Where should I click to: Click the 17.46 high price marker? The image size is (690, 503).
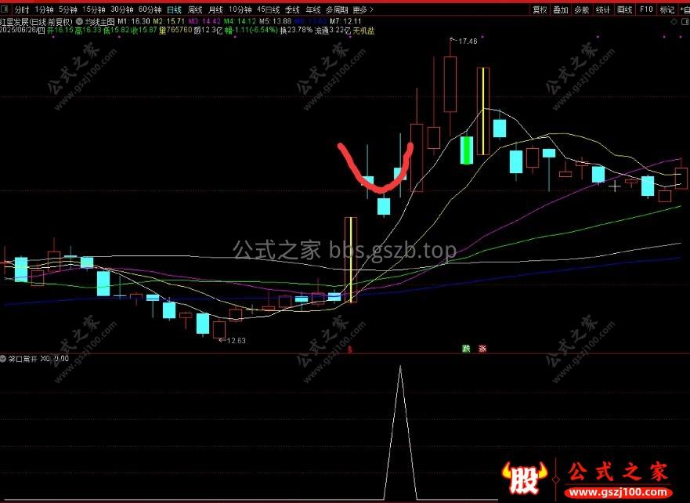tap(467, 40)
